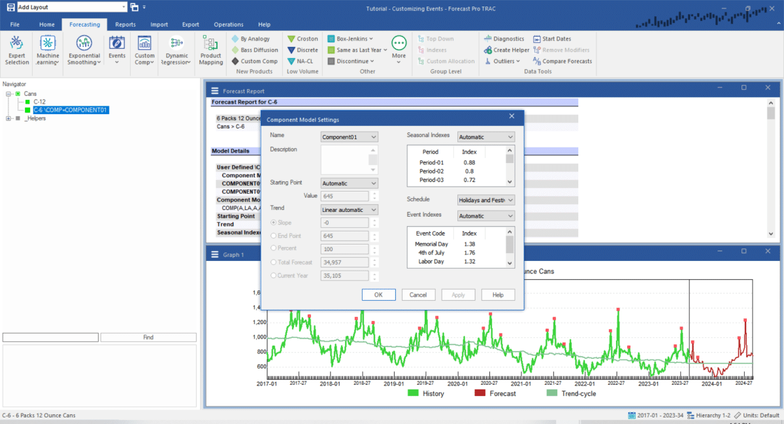Collapse the Cans tree node
This screenshot has width=784, height=424.
point(8,94)
